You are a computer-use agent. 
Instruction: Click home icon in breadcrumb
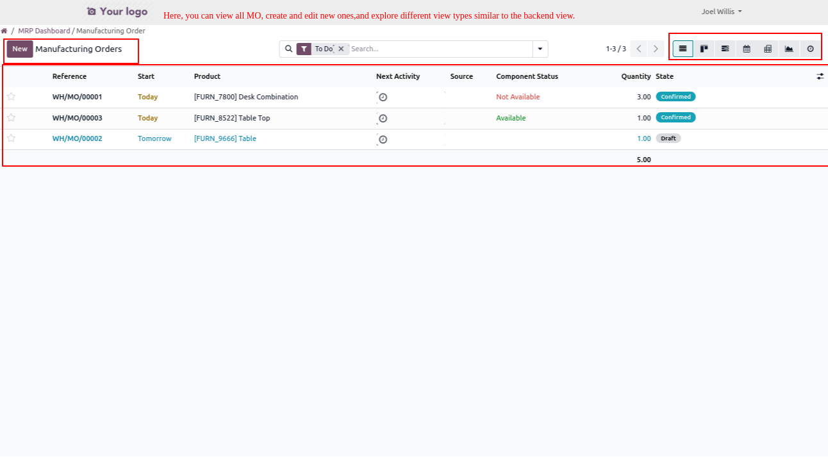[4, 31]
